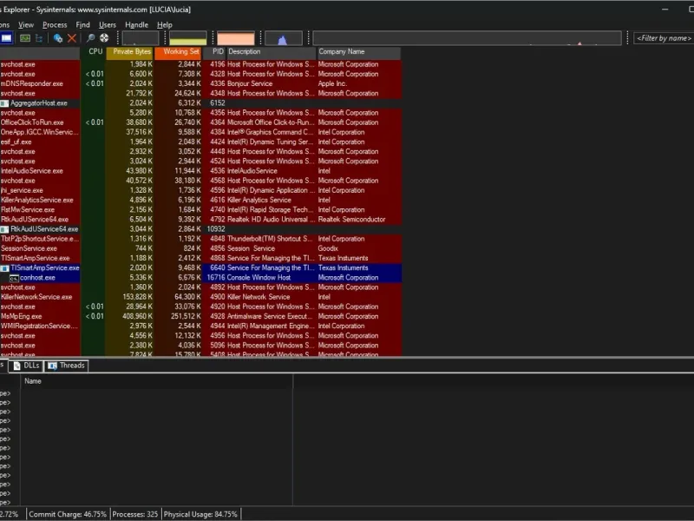Click Bonjour Service description
Viewport: 694px width, 521px height.
pos(250,83)
